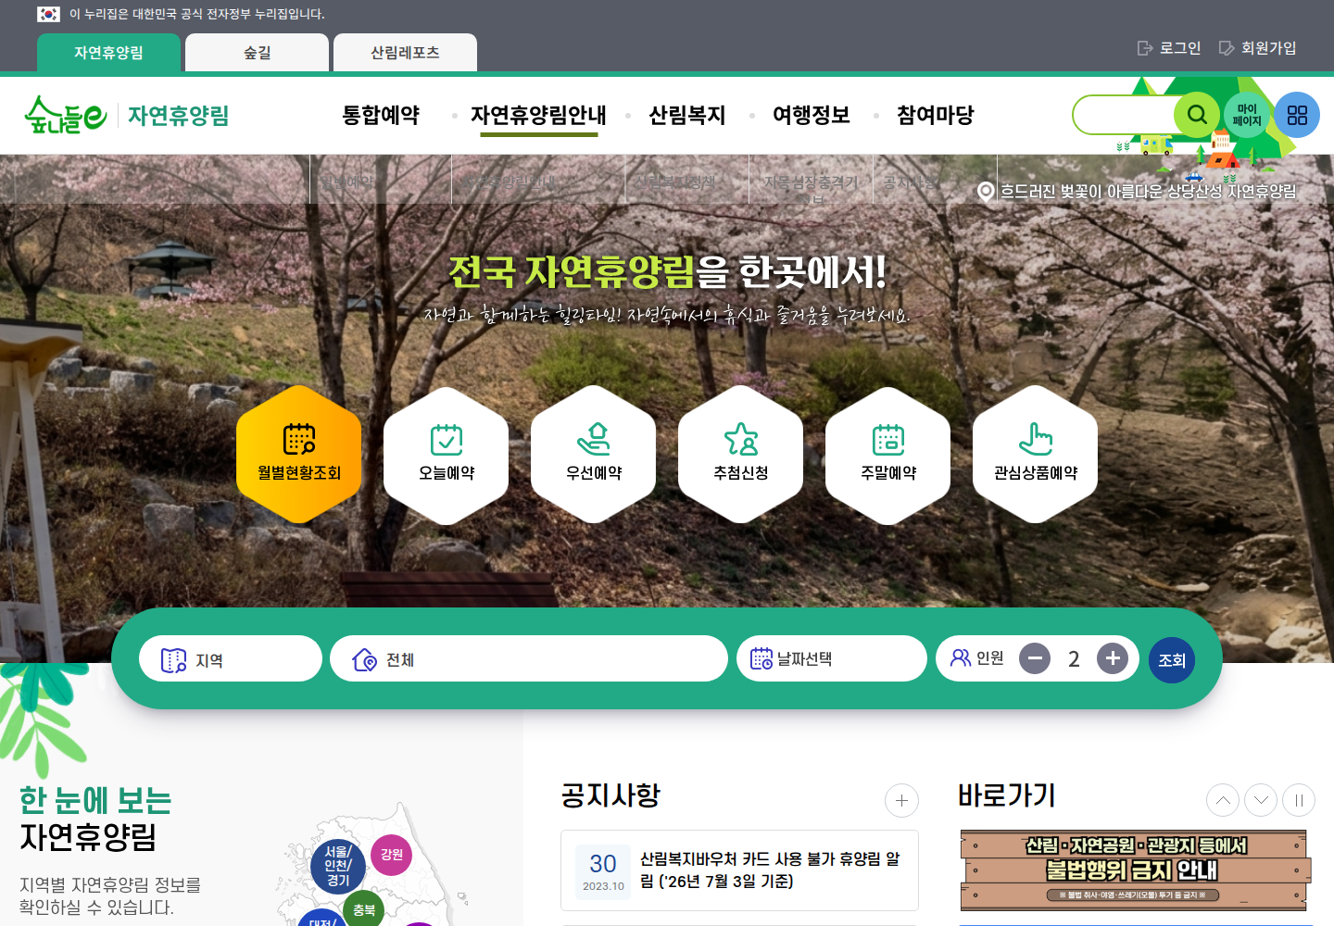
Task: Increase 인원 with the plus button
Action: pyautogui.click(x=1113, y=658)
